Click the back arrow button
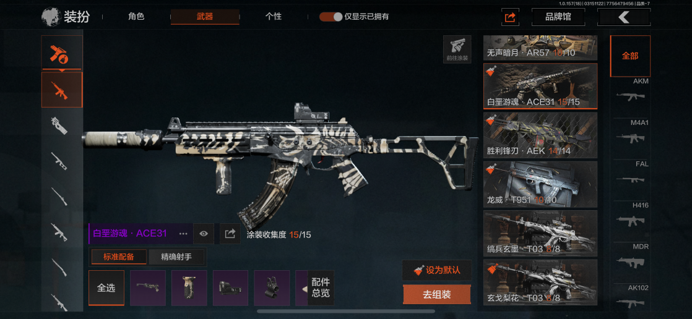Viewport: 692px width, 319px height. click(623, 17)
